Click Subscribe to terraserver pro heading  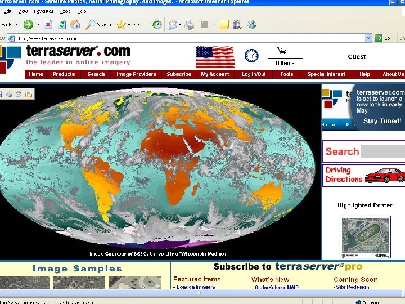coord(288,266)
